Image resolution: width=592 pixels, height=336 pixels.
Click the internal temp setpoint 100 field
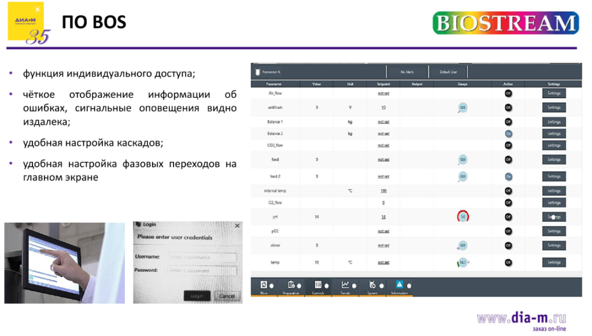pos(384,190)
